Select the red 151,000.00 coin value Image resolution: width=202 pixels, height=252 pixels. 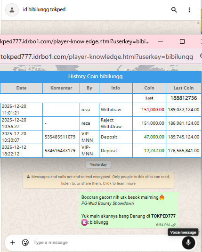(153, 110)
